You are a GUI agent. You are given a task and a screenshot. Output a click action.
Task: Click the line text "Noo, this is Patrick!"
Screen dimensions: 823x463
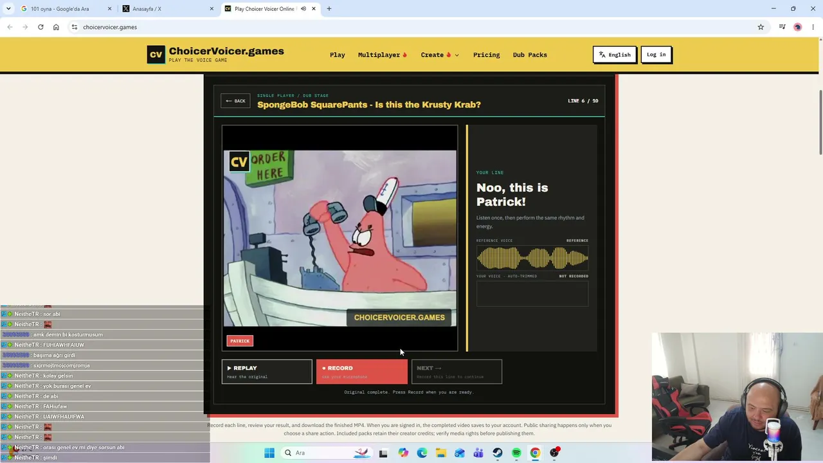(512, 194)
